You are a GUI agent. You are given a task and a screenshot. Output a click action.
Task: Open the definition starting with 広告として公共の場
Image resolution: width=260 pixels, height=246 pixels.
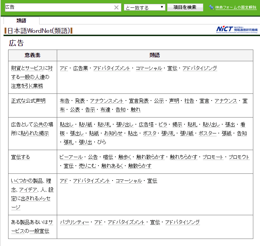tap(32, 129)
